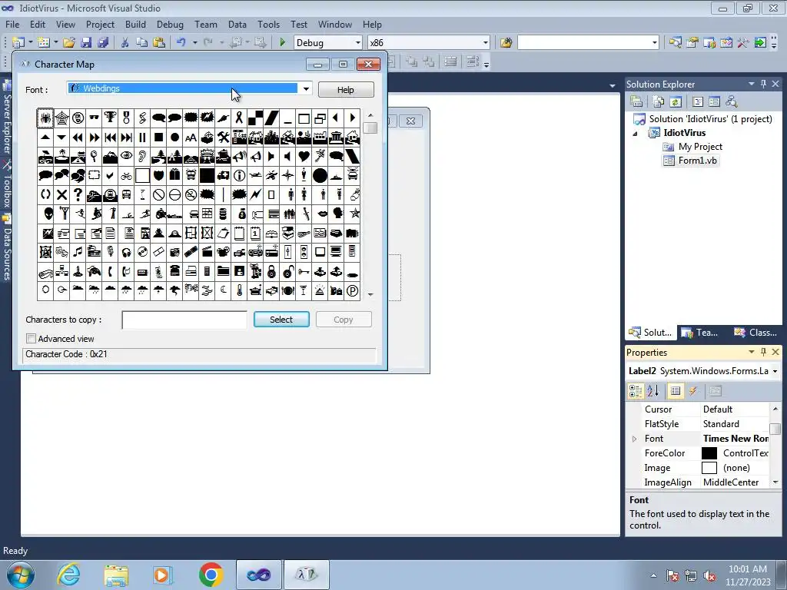This screenshot has height=590, width=787.
Task: Select the heart glyph in Character Map
Action: (x=304, y=157)
